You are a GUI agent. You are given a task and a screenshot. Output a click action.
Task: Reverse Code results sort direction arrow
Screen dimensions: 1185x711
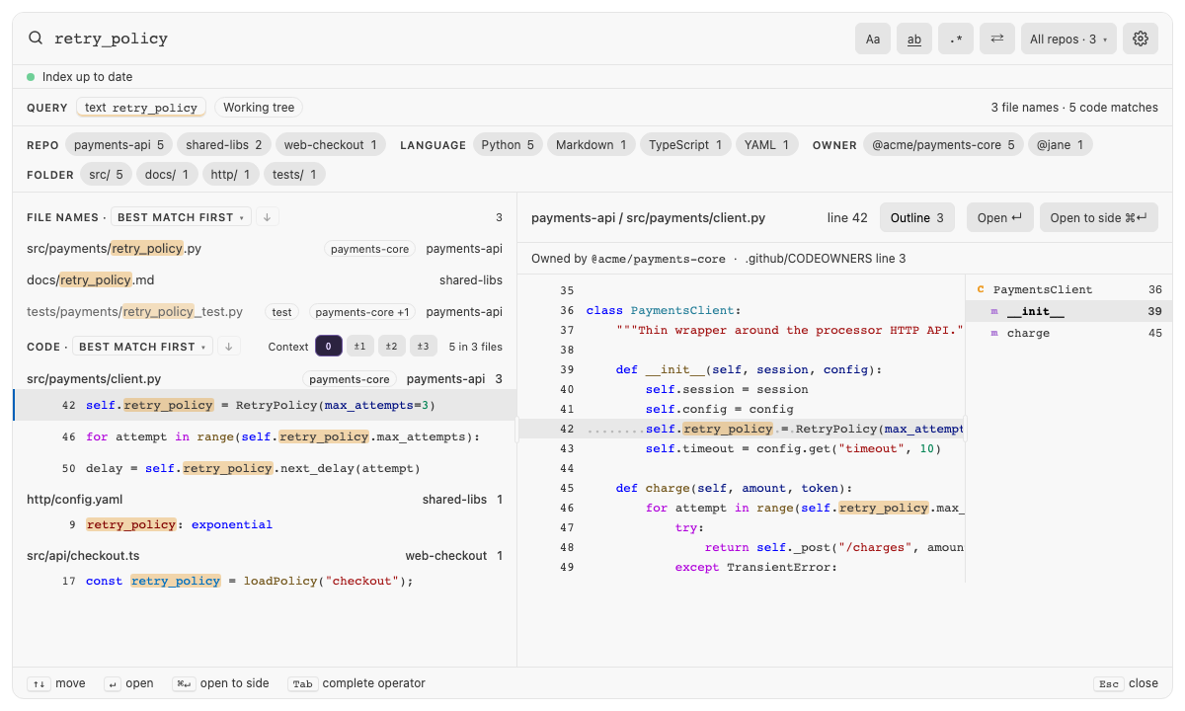click(228, 347)
